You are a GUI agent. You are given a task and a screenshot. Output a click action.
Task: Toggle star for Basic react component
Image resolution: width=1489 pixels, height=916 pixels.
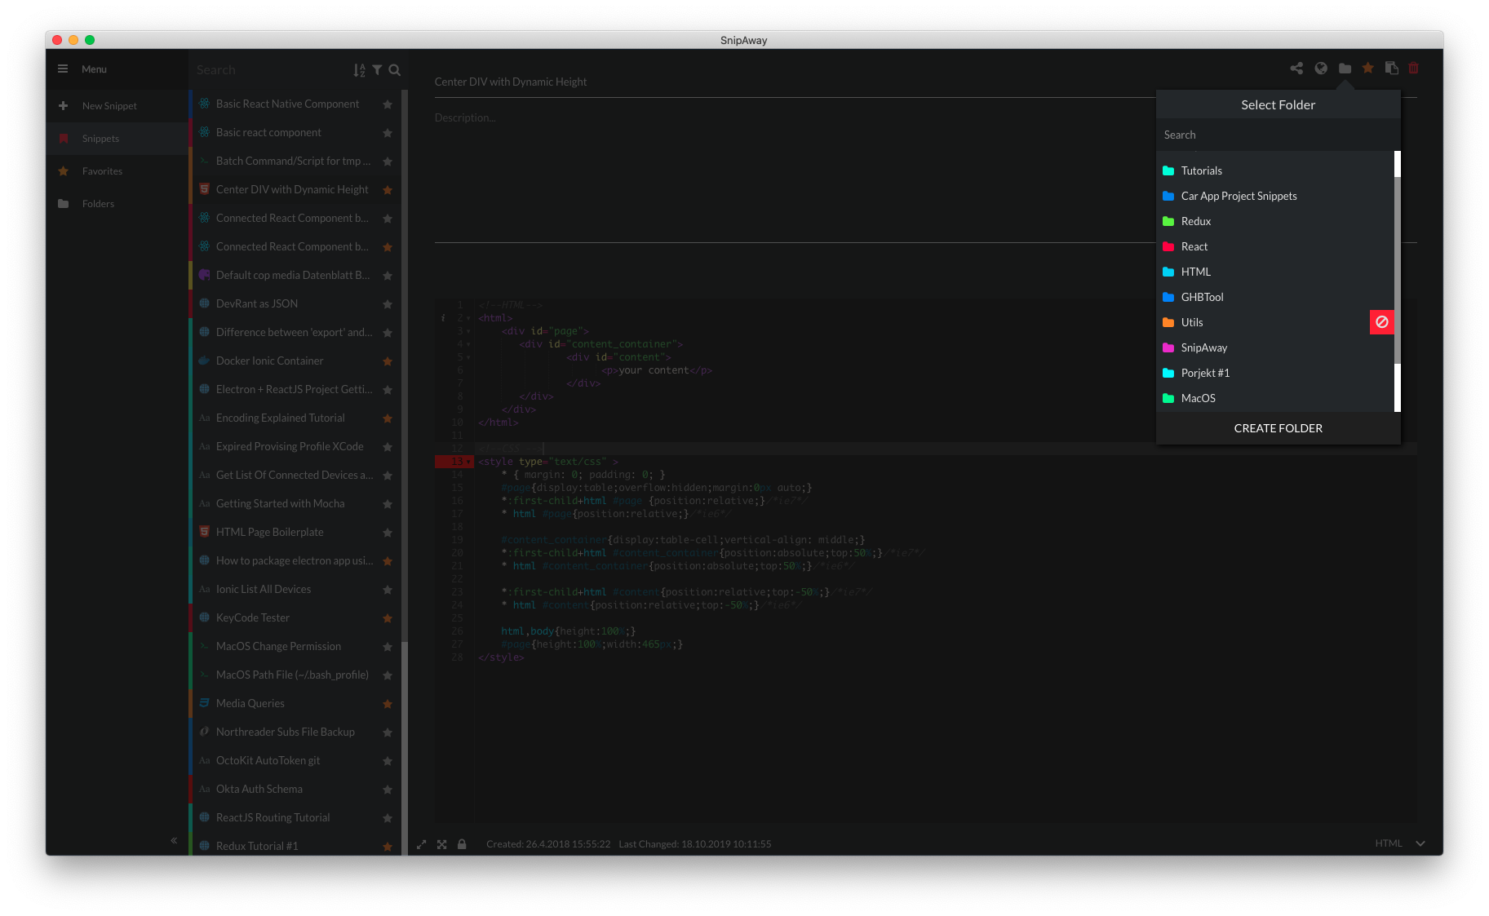click(x=388, y=133)
